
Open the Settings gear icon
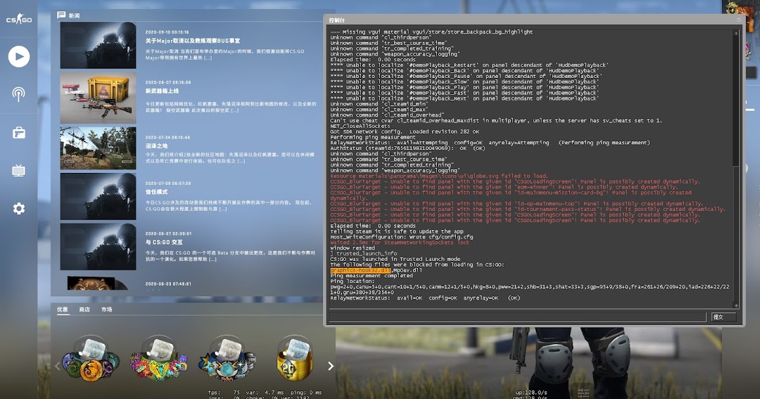click(x=19, y=208)
